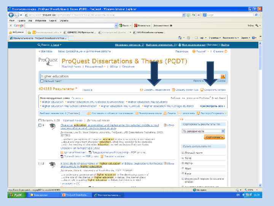Click suggested topic Higher education AND Curricula
274x206 pixels.
(120, 106)
